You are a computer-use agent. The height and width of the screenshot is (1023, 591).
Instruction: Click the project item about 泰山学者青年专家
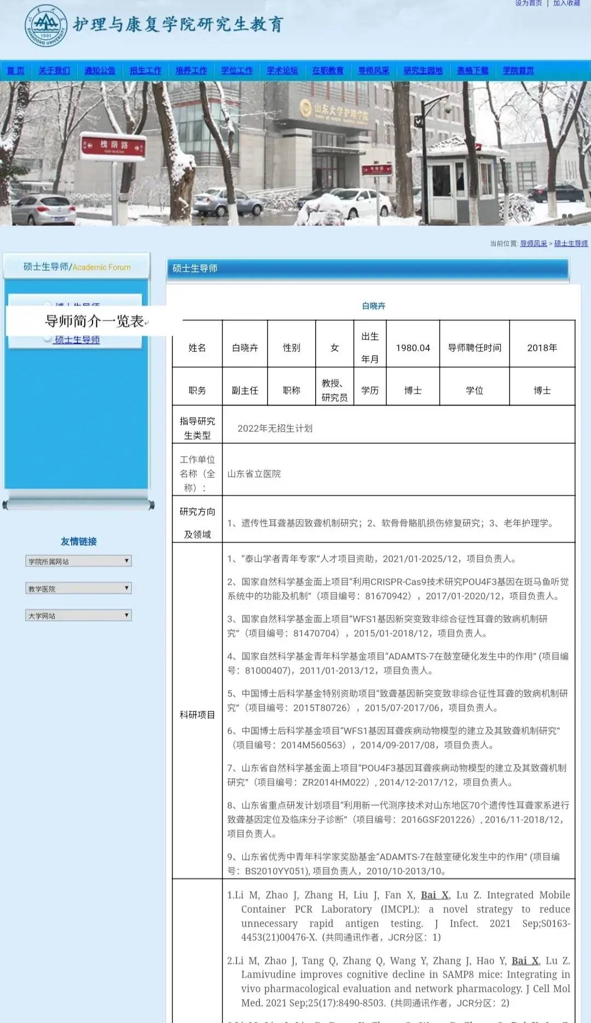tap(373, 559)
